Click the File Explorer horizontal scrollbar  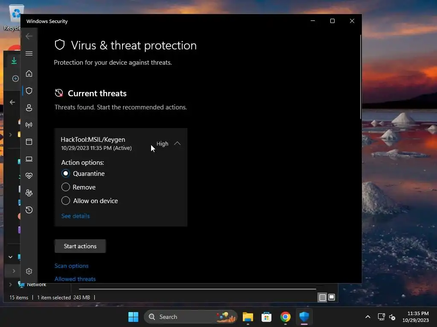(197, 289)
